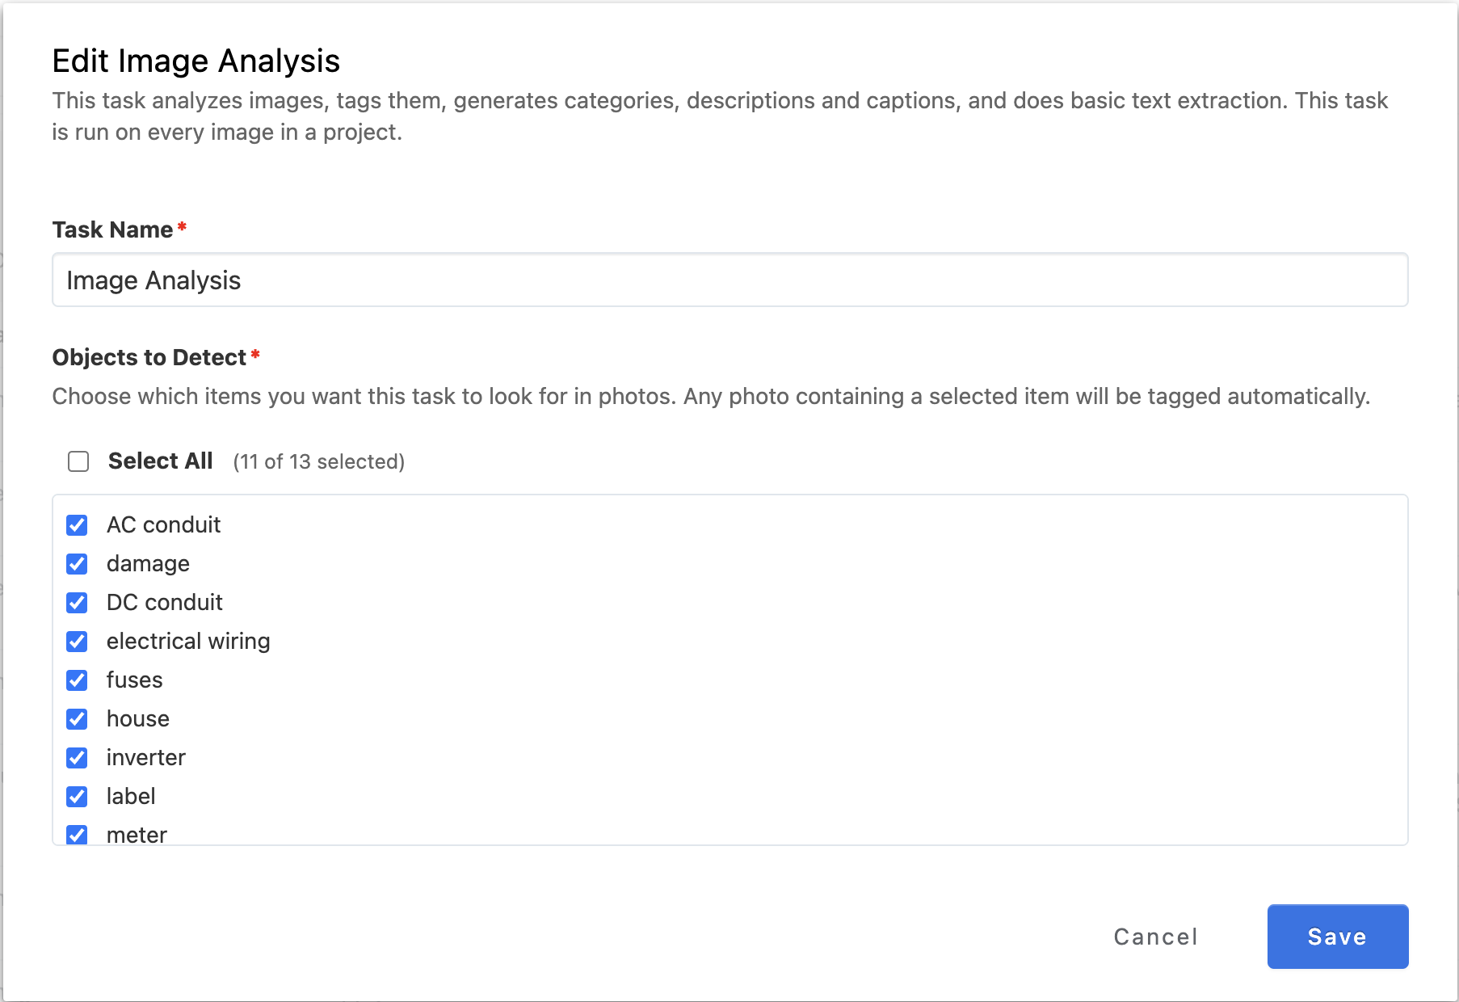Uncheck the inverter checkbox
The width and height of the screenshot is (1459, 1002).
(x=78, y=758)
